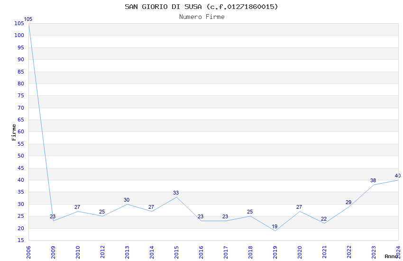Click y-axis tick label 55
This screenshot has height=261, width=403.
point(20,144)
